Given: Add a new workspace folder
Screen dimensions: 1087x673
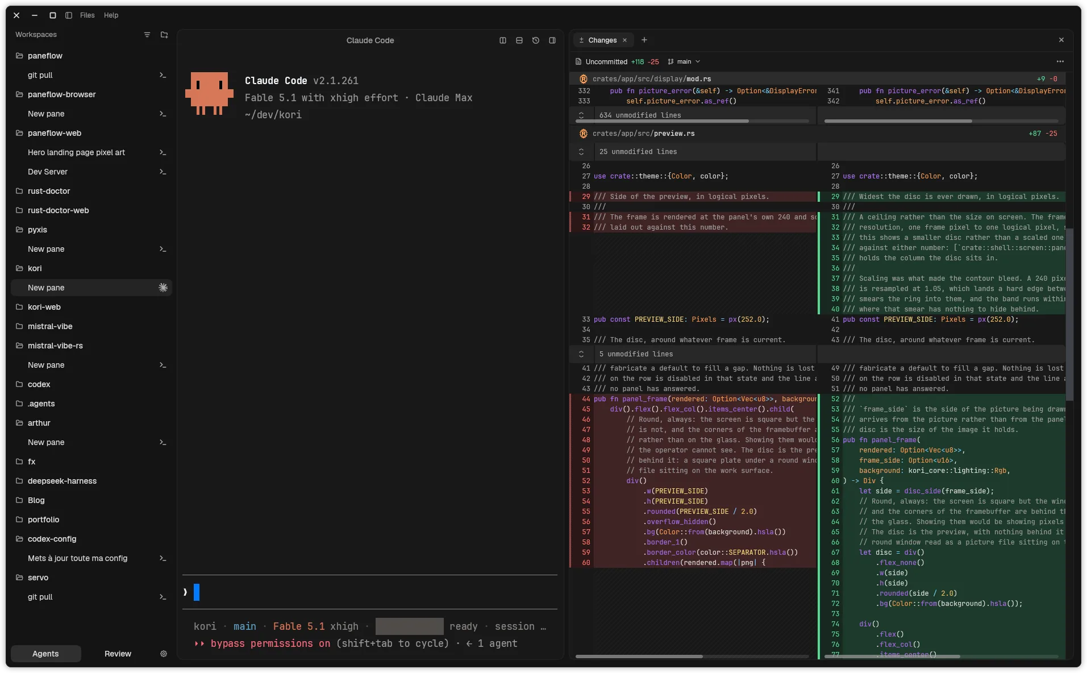Looking at the screenshot, I should click(164, 35).
